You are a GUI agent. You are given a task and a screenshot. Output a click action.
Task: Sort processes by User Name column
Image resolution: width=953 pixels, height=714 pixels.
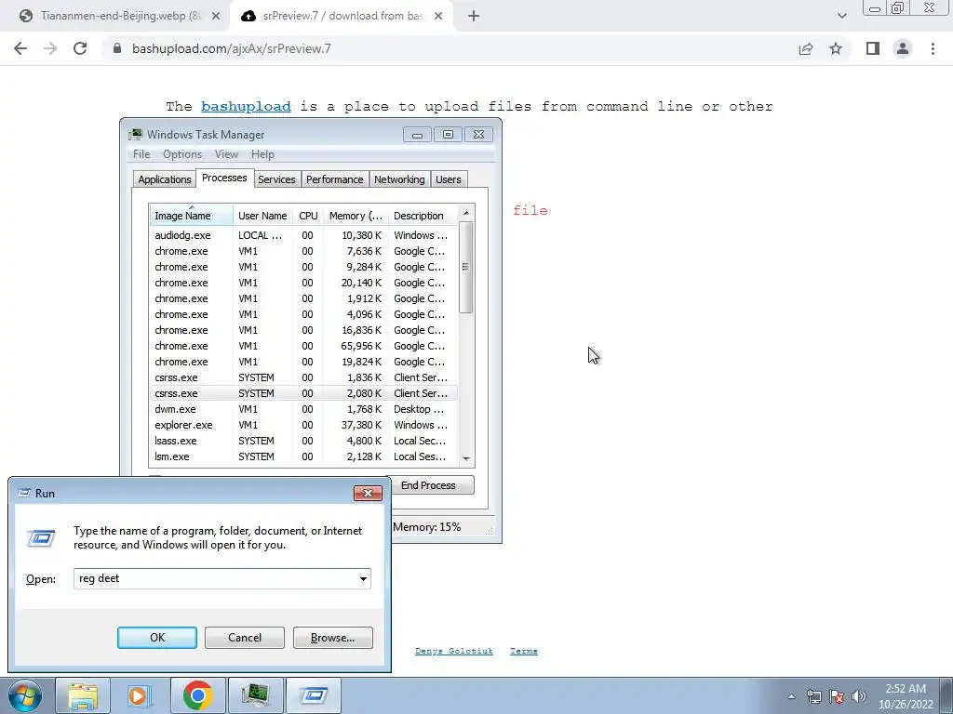(x=262, y=216)
